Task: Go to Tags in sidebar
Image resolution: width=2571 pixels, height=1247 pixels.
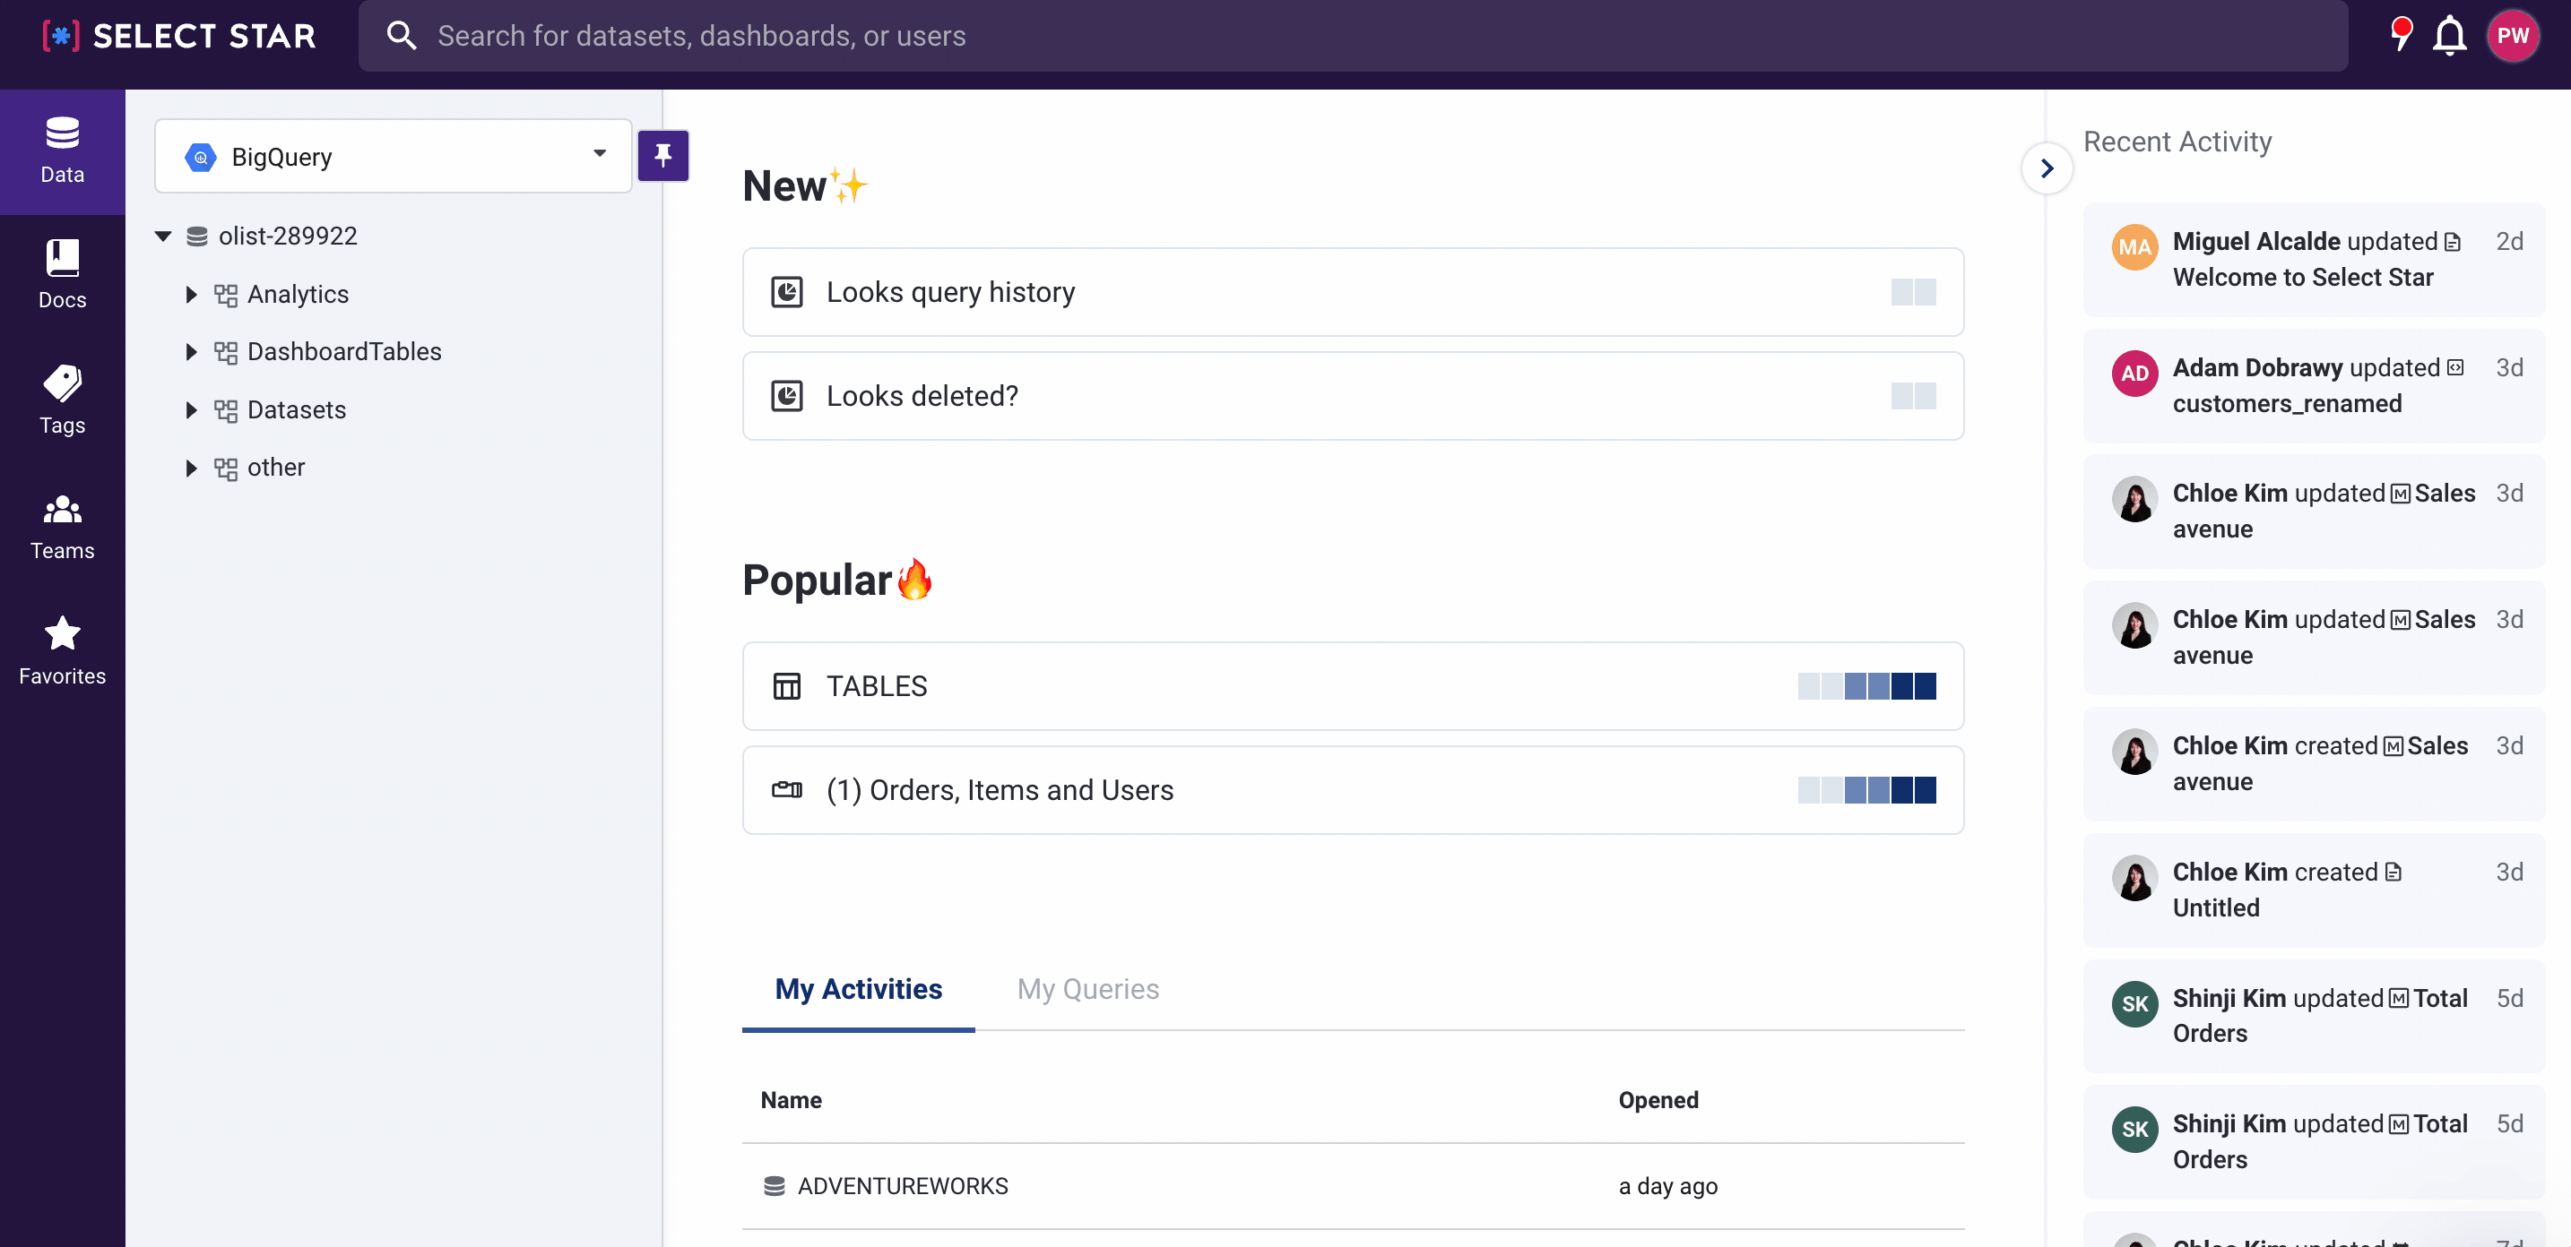Action: pos(62,399)
